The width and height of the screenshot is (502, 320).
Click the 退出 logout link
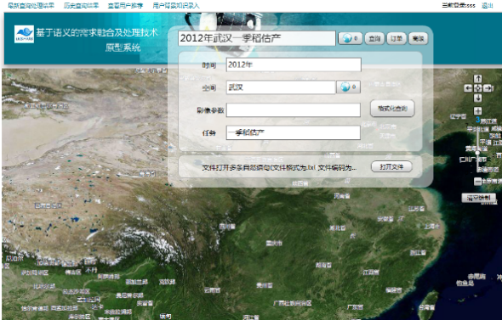(x=488, y=5)
